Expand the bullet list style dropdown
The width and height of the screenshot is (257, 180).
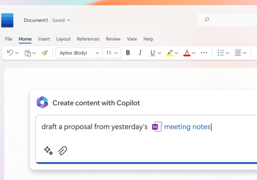coord(227,53)
